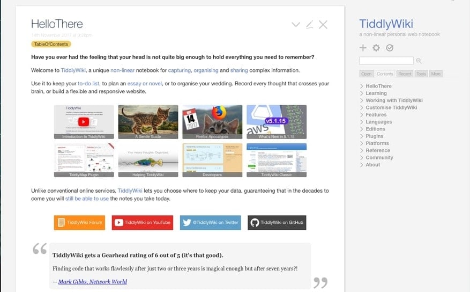Open Introduction to TiddlyWiki video thumbnail
Screen dimensions: 470x292
[84, 122]
